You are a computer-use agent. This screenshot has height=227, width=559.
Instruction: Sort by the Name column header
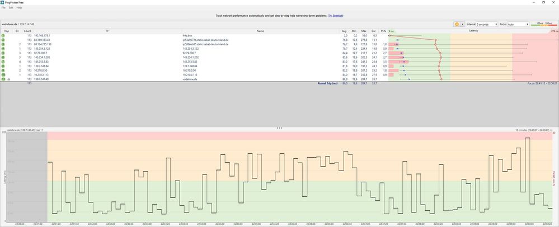coord(260,31)
